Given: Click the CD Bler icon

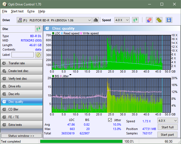Looking at the screenshot, I should [4, 109].
